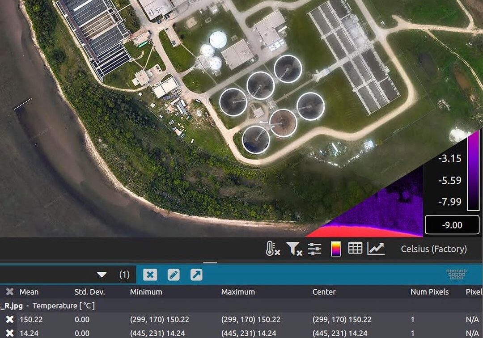Open the image adjustment sliders
Image resolution: width=483 pixels, height=338 pixels.
pos(314,249)
